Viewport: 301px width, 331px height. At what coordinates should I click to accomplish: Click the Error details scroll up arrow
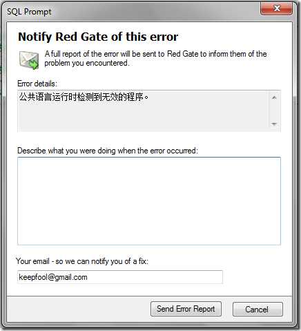(274, 97)
